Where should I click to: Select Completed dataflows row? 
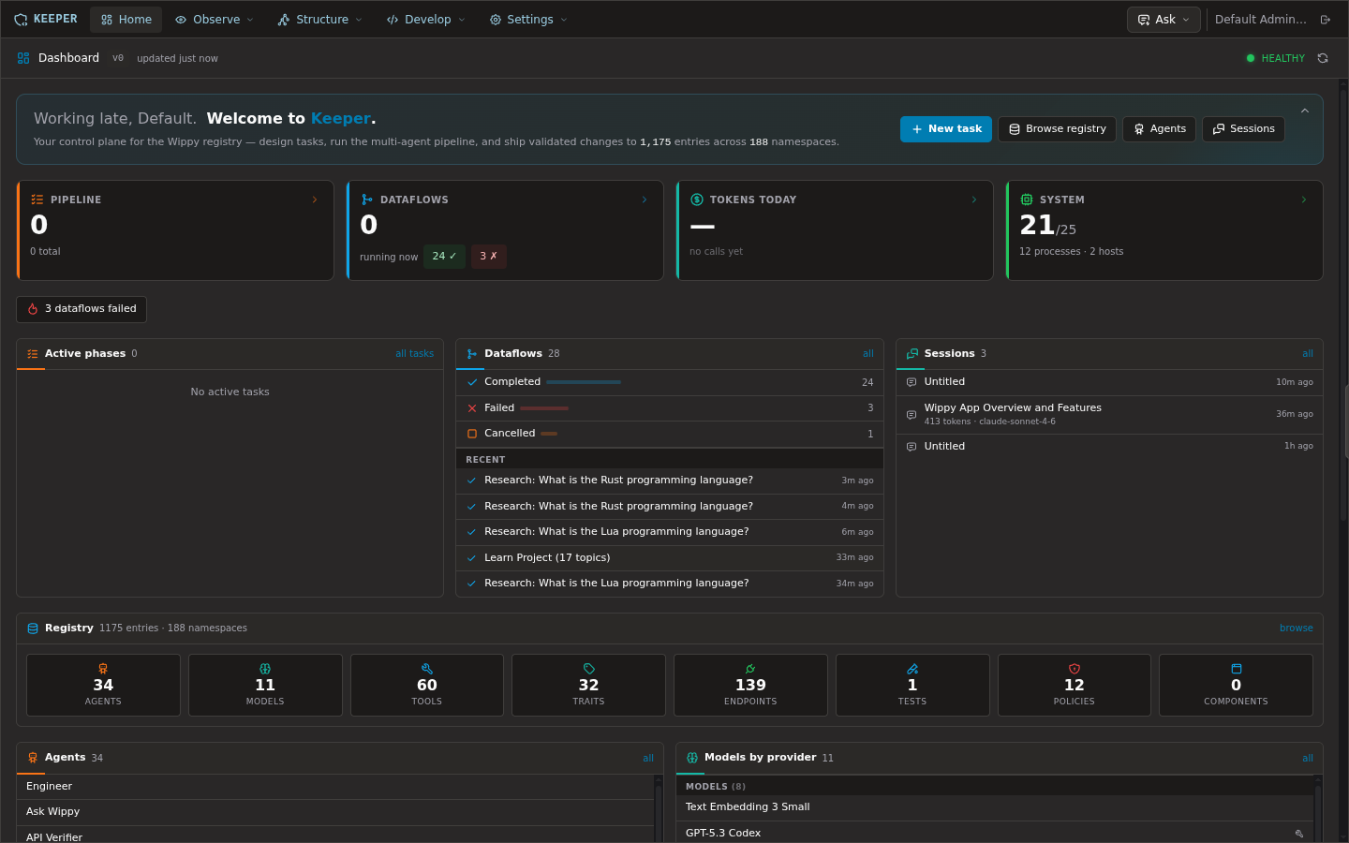coord(670,382)
